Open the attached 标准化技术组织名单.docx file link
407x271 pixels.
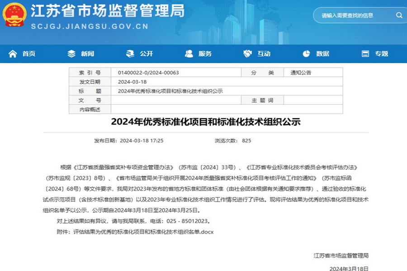143,232
